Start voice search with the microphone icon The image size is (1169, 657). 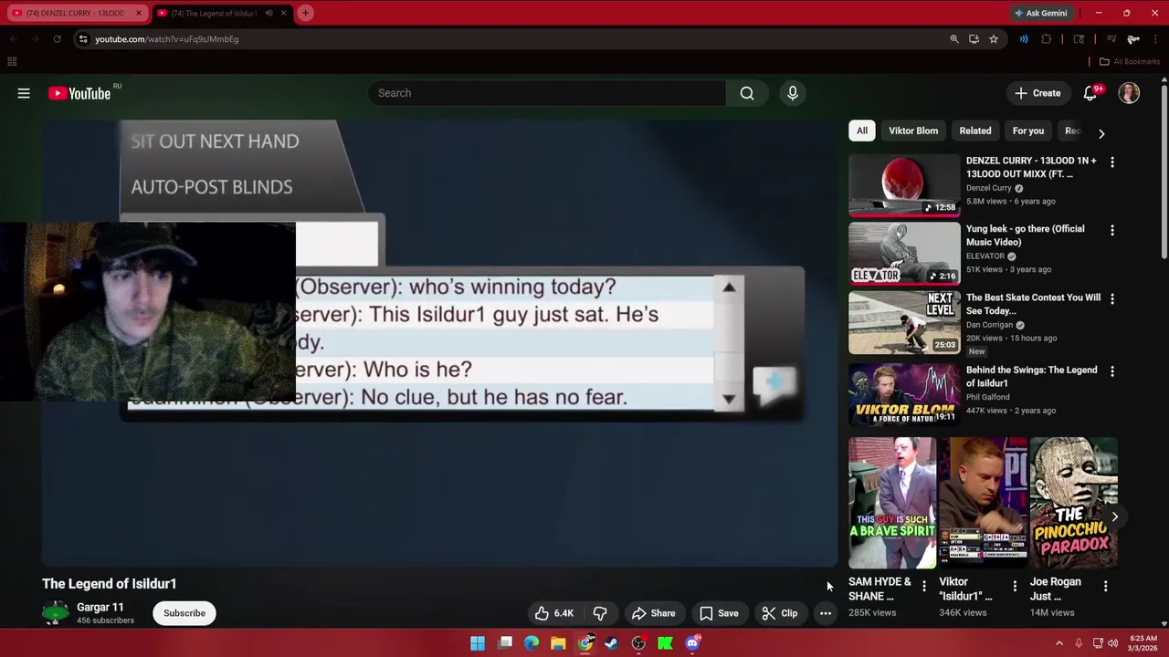pyautogui.click(x=793, y=93)
